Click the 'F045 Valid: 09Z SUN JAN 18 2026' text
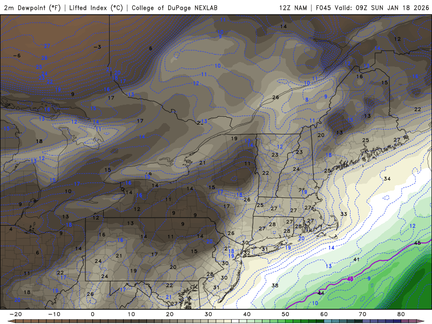Image resolution: width=432 pixels, height=324 pixels. (372, 8)
